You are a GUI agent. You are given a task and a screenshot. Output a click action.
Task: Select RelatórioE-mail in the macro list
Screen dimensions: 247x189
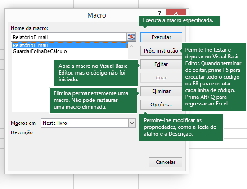(69, 45)
